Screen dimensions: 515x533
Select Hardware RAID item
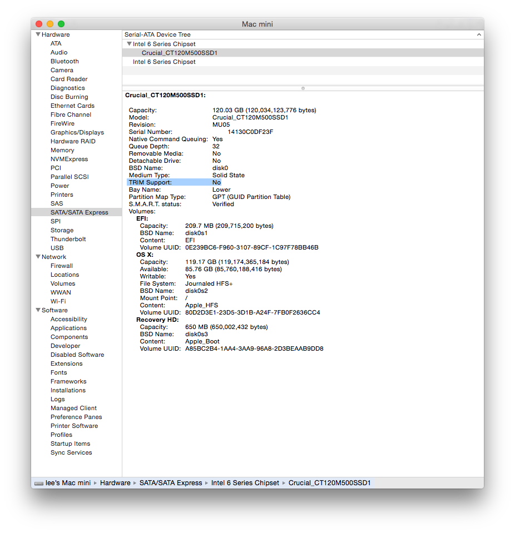(x=73, y=141)
